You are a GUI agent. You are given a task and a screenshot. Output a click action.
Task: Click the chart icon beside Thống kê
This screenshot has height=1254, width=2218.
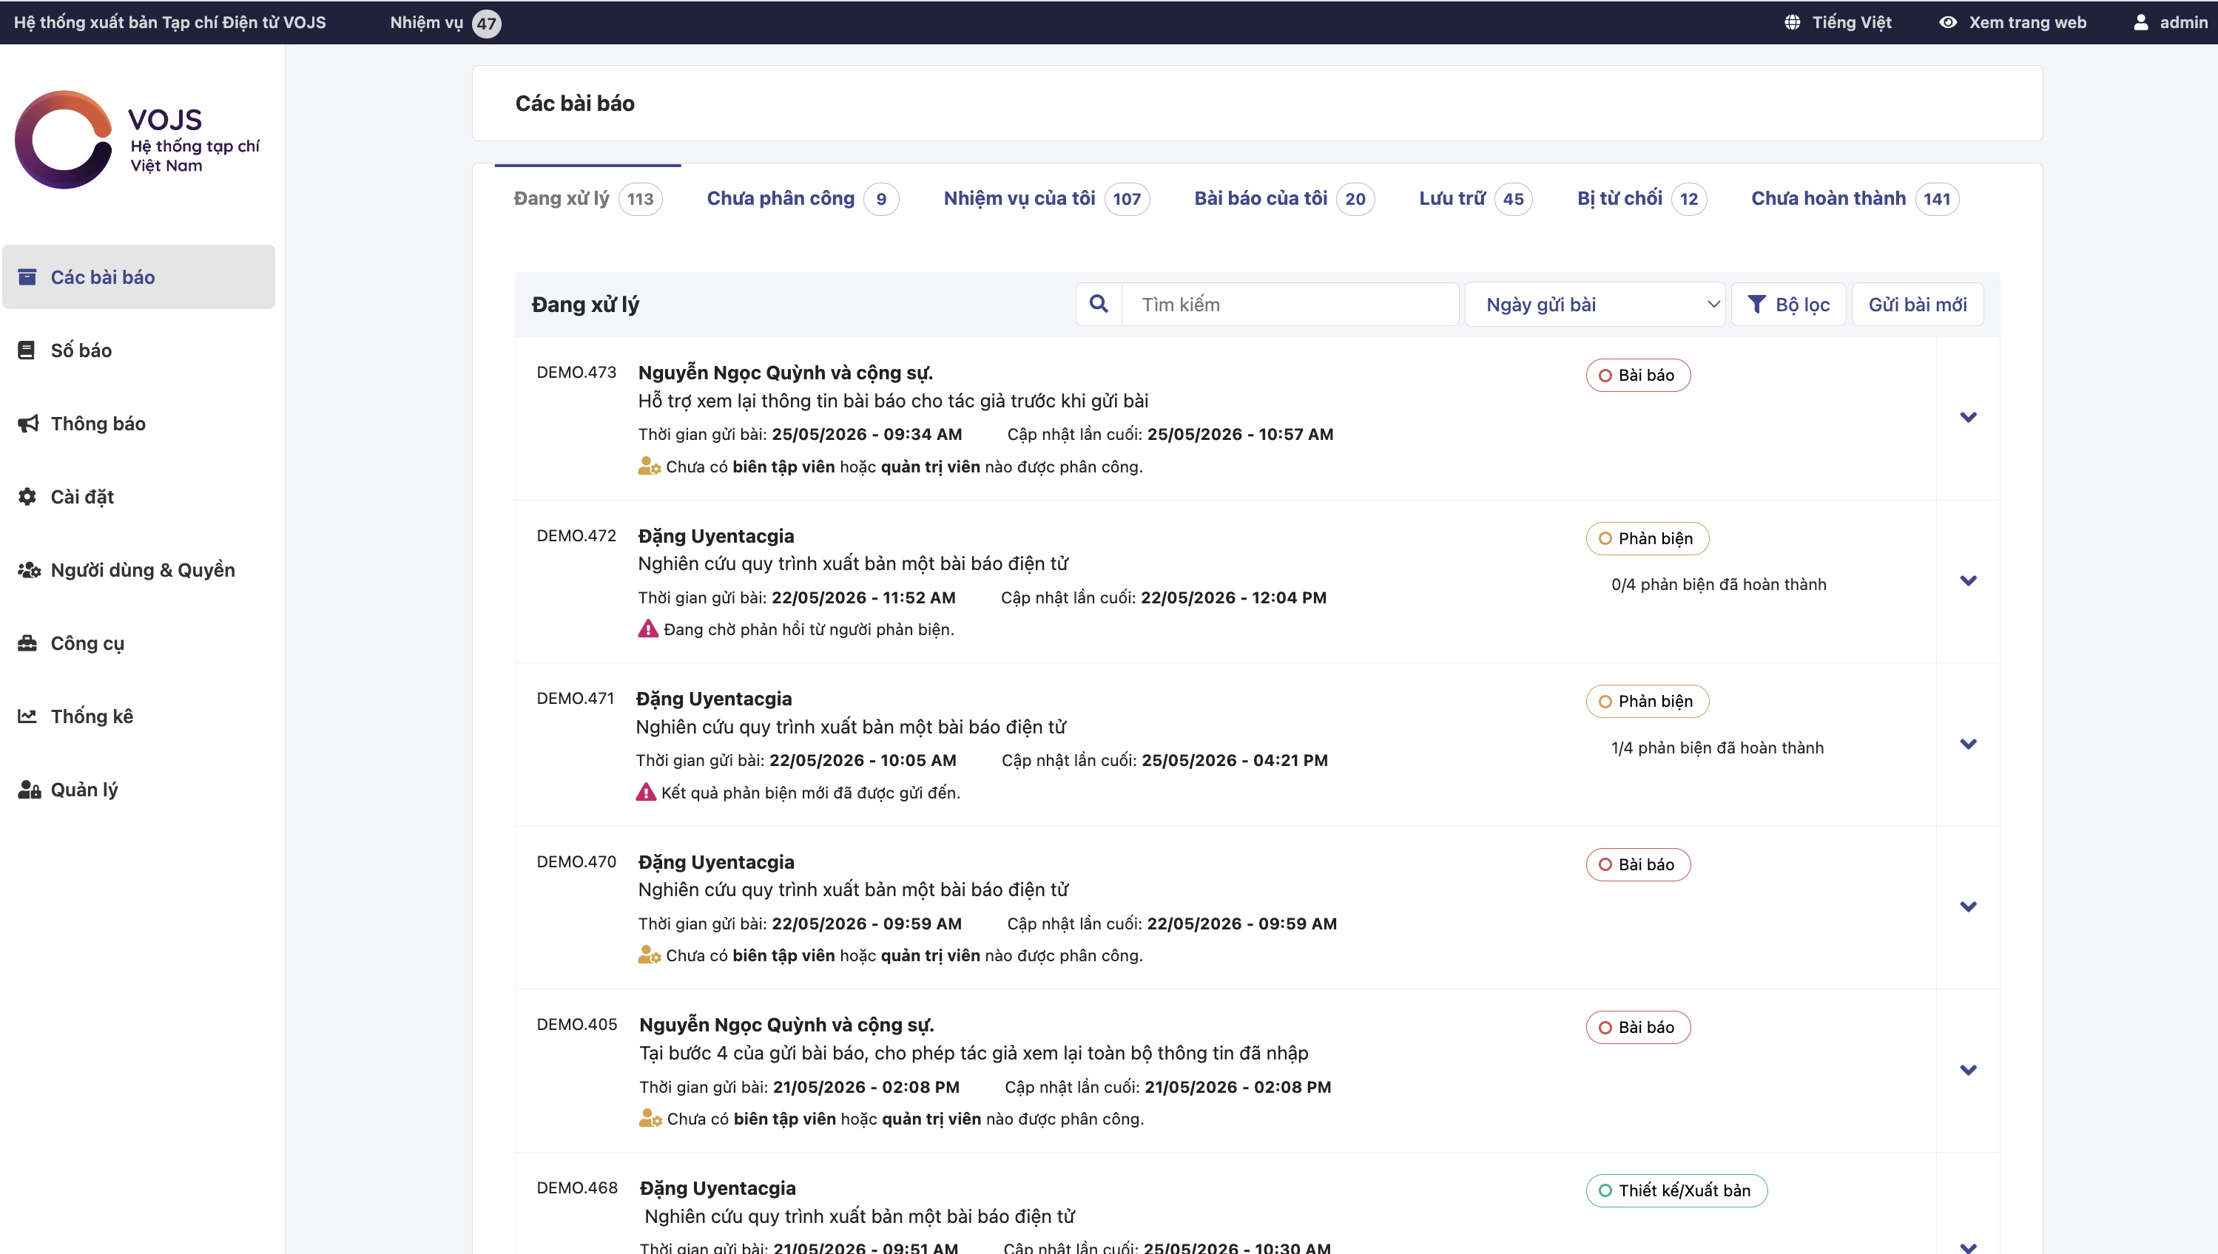27,716
